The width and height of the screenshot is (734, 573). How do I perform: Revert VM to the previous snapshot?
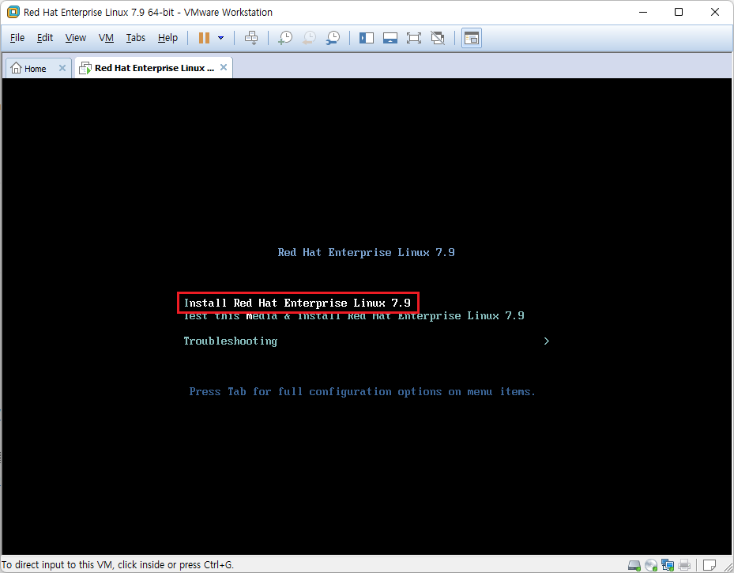309,38
